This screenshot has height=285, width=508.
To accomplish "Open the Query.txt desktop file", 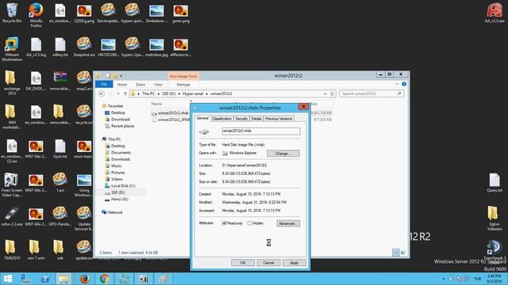I will coord(495,183).
